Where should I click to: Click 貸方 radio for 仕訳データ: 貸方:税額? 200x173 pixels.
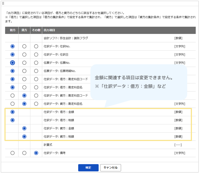[x=24, y=137]
